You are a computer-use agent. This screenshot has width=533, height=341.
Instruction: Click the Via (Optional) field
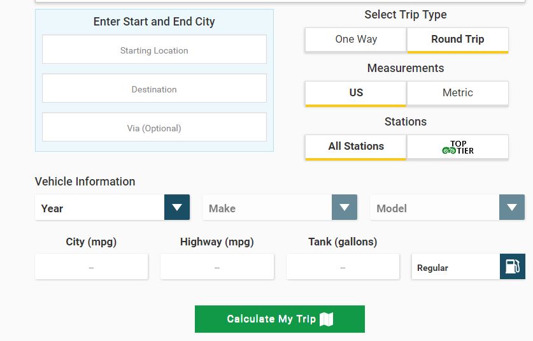pyautogui.click(x=154, y=127)
